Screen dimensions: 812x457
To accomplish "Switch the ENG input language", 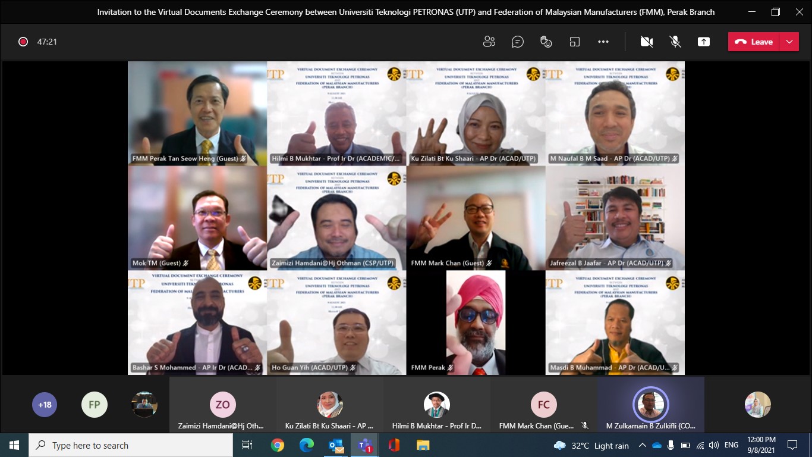I will (731, 445).
